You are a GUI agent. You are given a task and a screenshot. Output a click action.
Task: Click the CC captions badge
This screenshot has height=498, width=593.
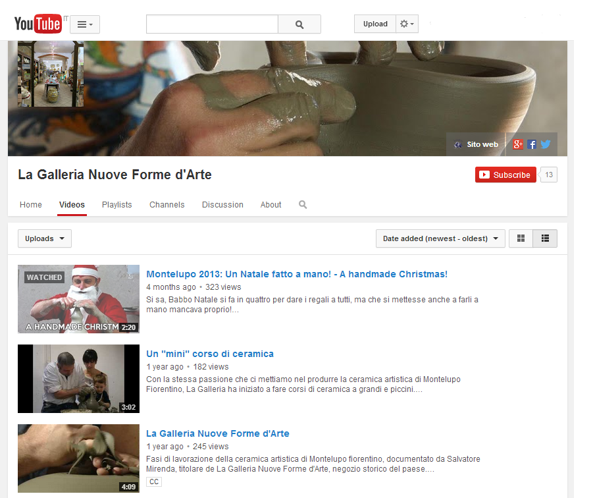point(154,482)
